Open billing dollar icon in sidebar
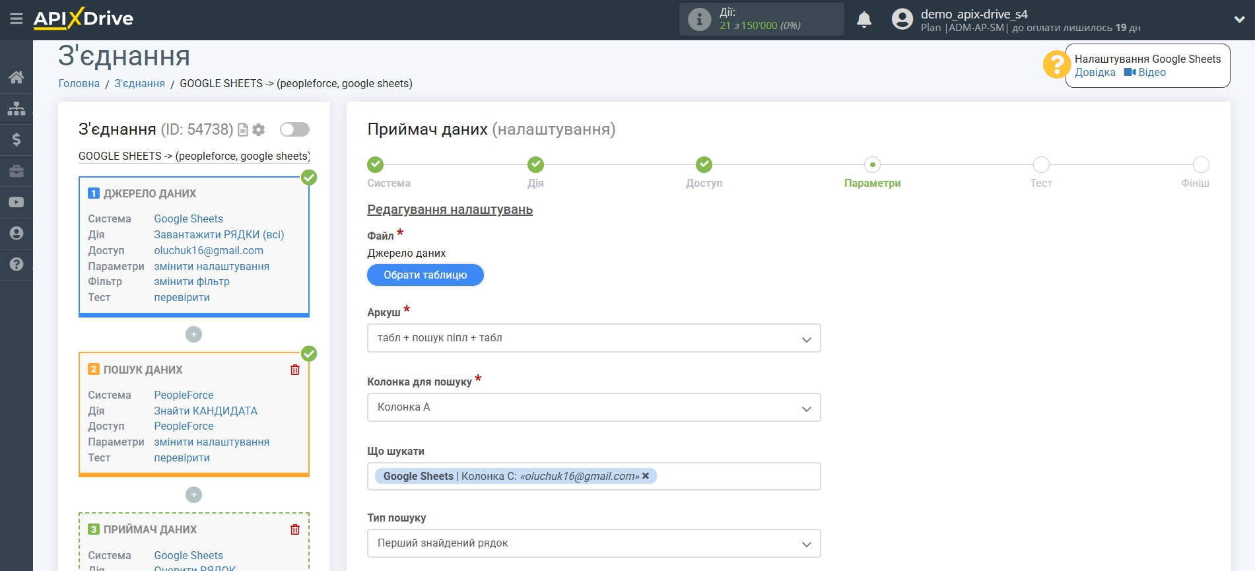The width and height of the screenshot is (1255, 571). click(x=17, y=139)
